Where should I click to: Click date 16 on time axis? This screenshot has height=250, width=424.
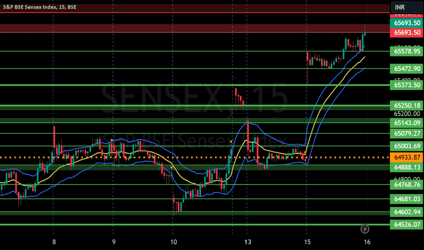coord(367,242)
